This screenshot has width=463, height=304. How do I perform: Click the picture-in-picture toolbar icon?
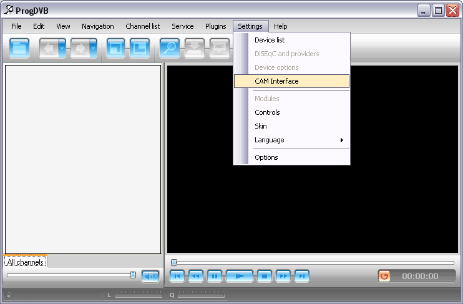click(139, 48)
